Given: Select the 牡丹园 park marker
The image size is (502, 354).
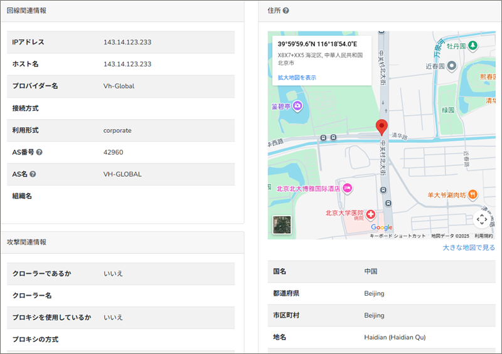Looking at the screenshot, I should tap(474, 46).
